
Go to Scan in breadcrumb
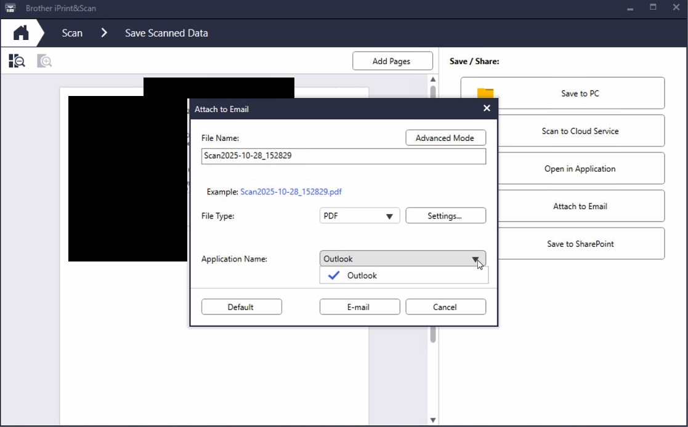click(x=72, y=33)
